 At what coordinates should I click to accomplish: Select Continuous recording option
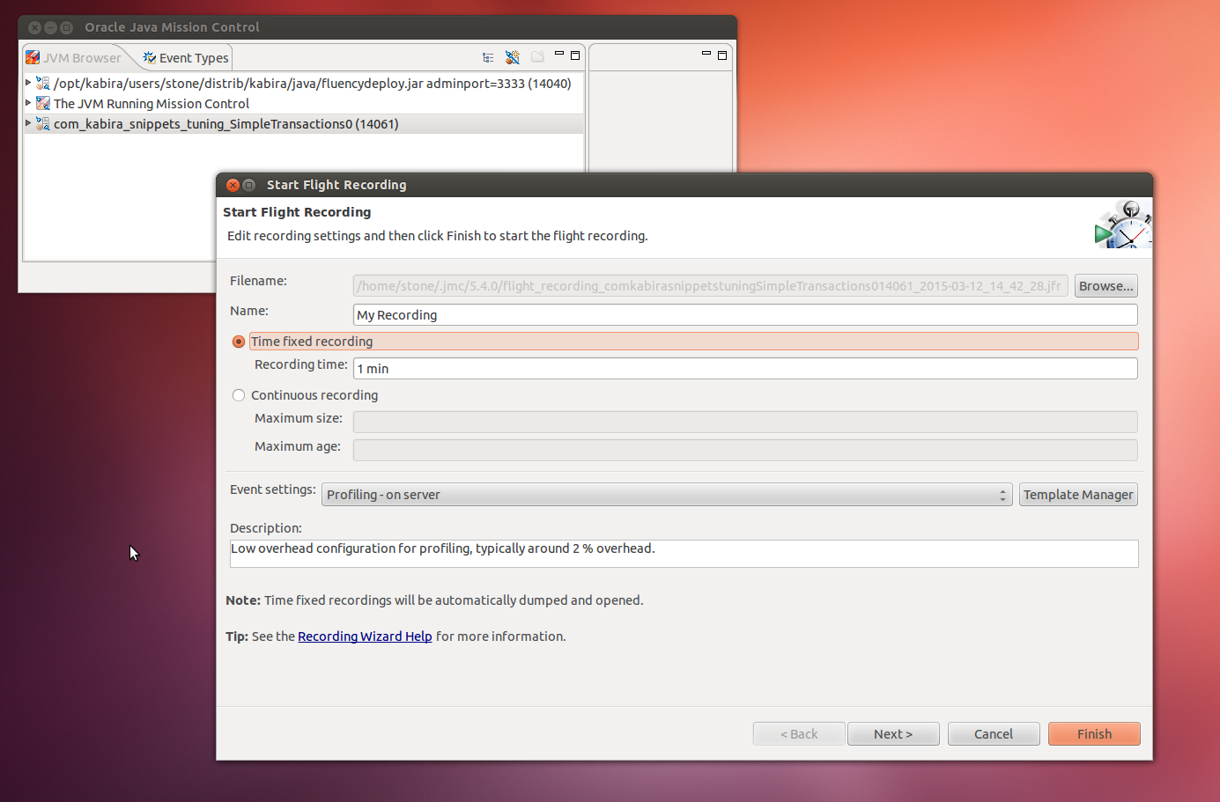(x=239, y=395)
